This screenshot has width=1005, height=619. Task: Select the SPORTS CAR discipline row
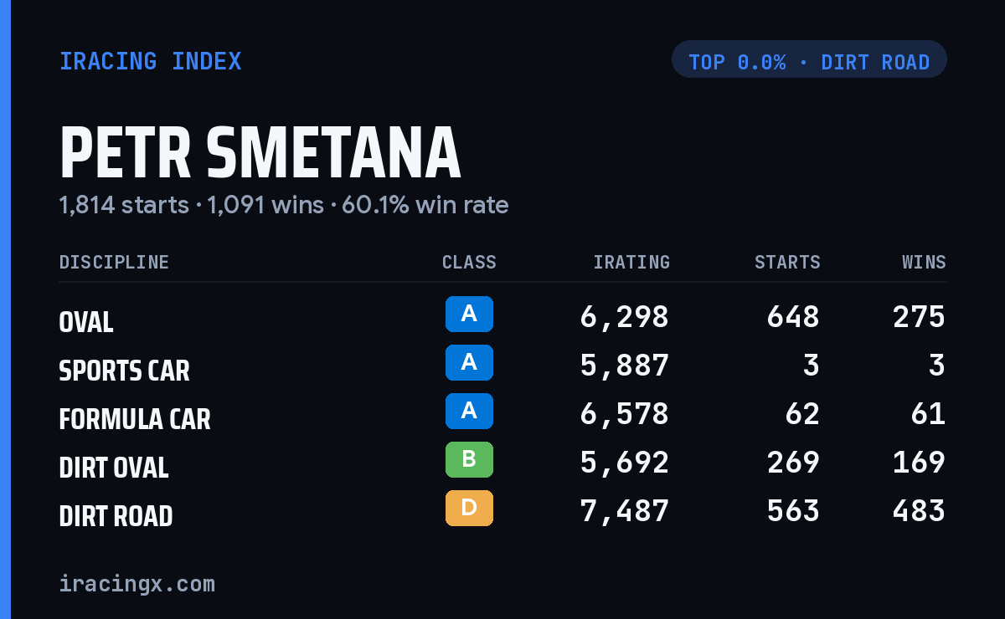pyautogui.click(x=502, y=366)
